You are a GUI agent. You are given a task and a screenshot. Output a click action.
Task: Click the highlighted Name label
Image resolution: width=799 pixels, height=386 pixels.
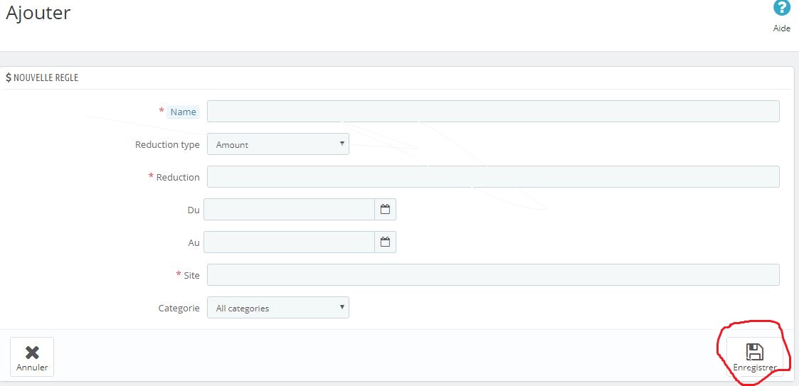coord(184,112)
